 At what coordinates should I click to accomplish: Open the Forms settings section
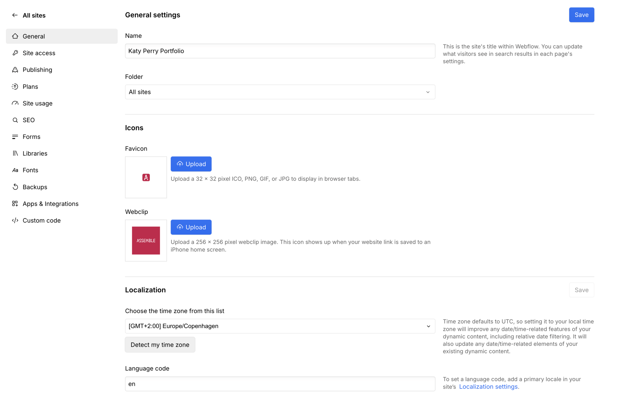31,137
